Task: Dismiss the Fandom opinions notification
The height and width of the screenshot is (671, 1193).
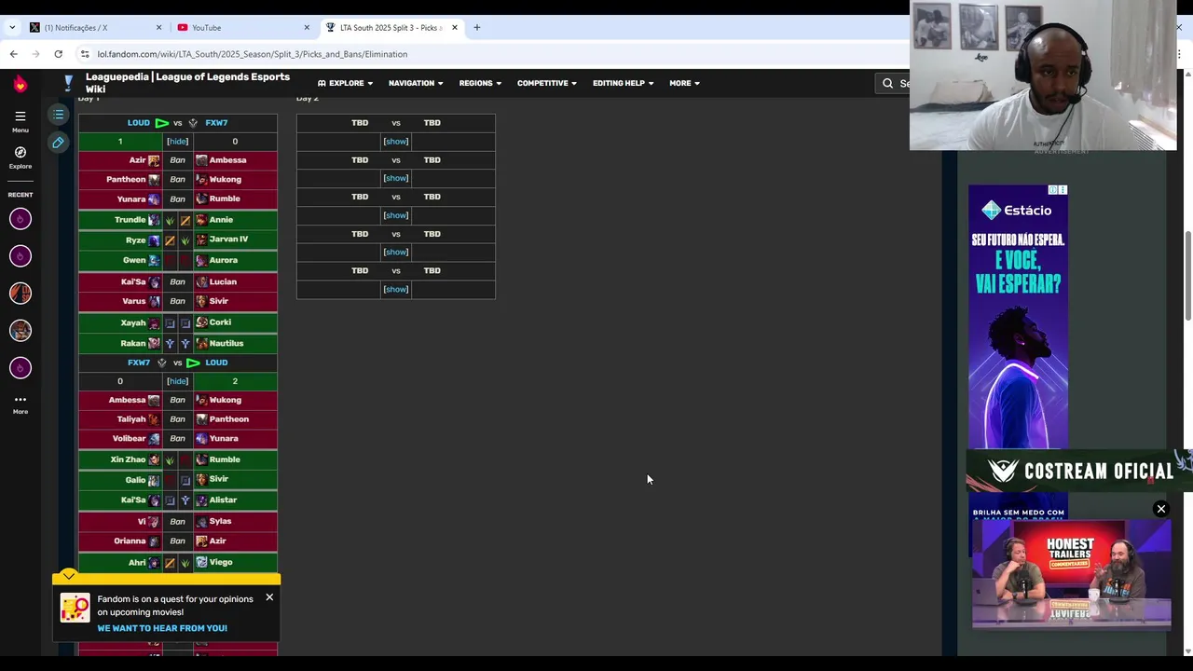Action: tap(269, 597)
